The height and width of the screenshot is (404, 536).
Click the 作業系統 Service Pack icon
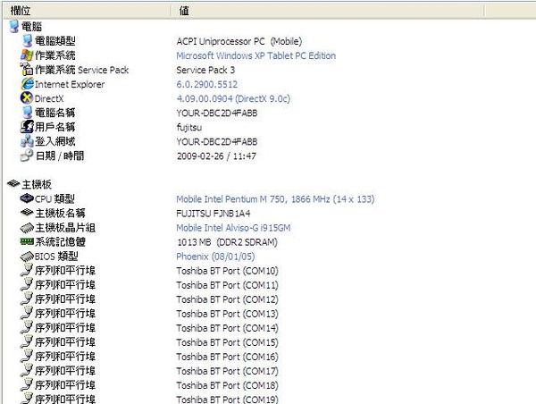pos(27,70)
